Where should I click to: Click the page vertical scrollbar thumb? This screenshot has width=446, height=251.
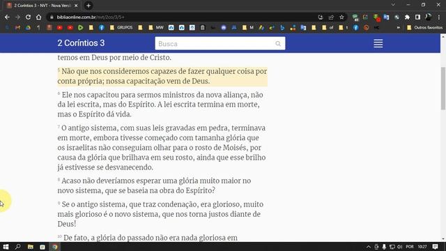click(x=443, y=89)
